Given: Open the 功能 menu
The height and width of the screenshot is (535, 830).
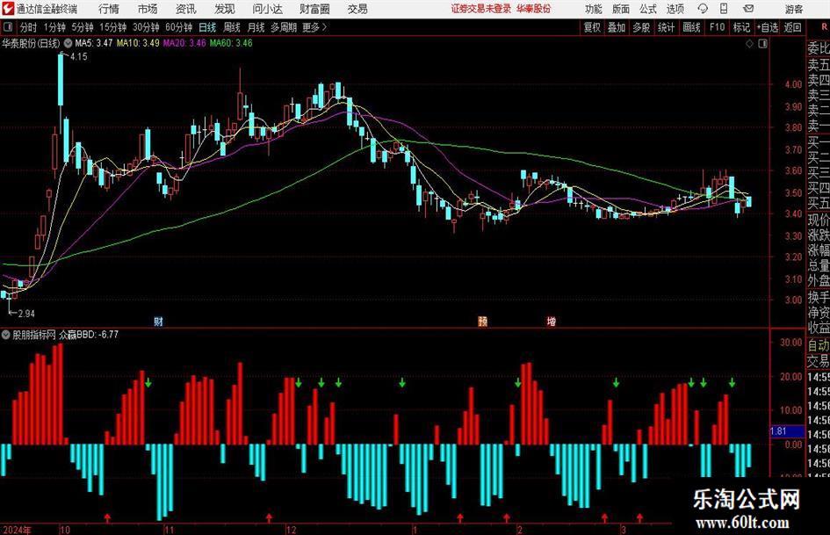Looking at the screenshot, I should [x=594, y=9].
